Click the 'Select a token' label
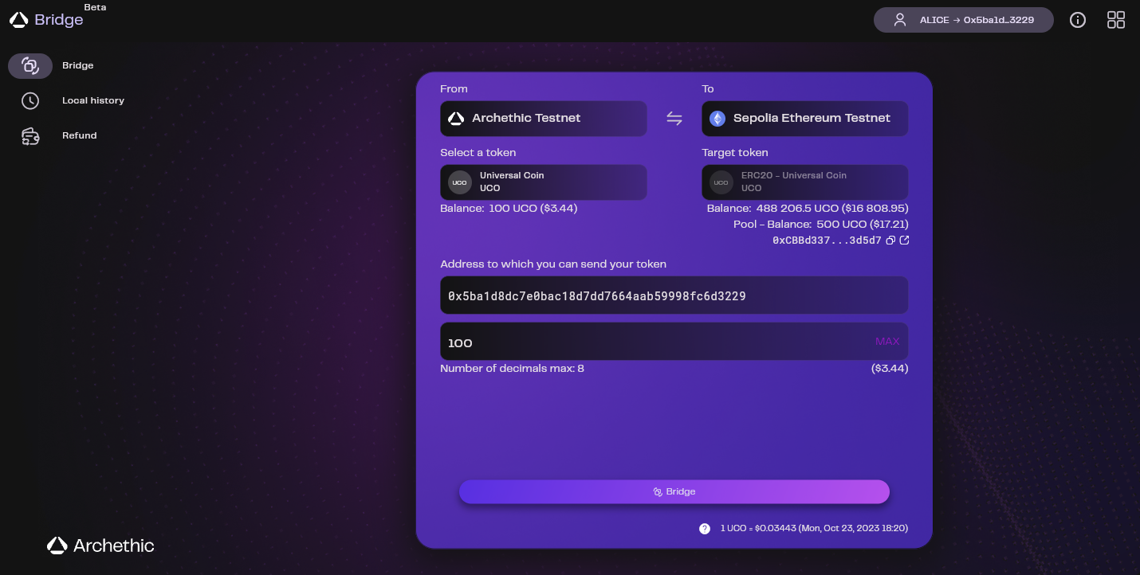This screenshot has height=575, width=1140. pos(478,152)
